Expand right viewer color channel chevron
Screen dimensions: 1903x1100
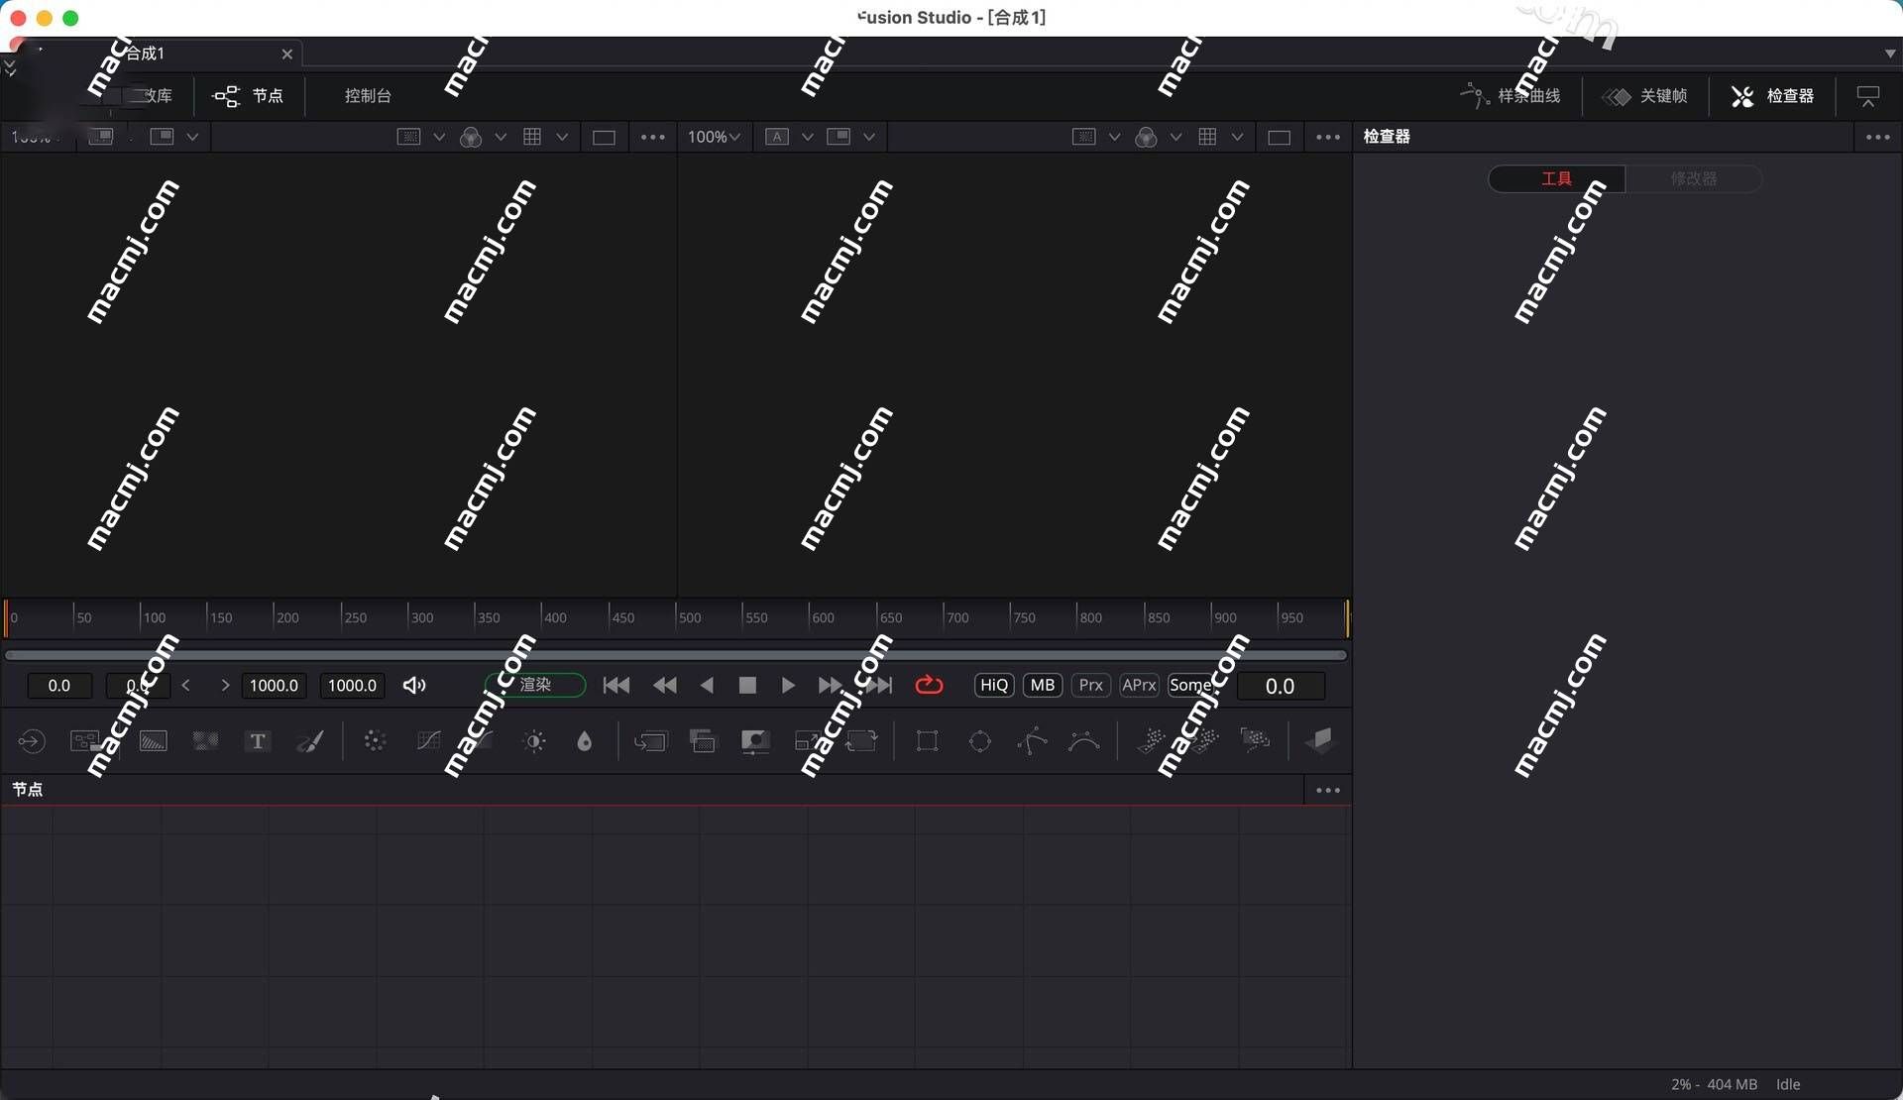click(x=1175, y=137)
